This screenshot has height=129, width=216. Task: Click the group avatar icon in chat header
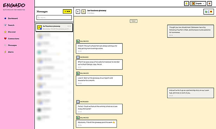coord(84,12)
